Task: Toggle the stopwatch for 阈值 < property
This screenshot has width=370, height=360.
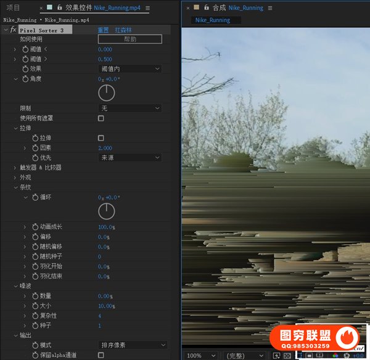Action: pos(25,49)
